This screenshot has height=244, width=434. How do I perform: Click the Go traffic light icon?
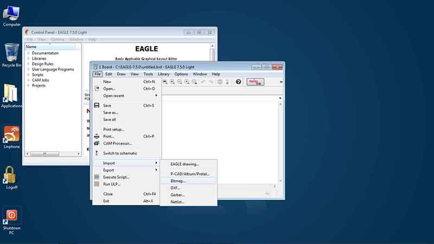[227, 82]
